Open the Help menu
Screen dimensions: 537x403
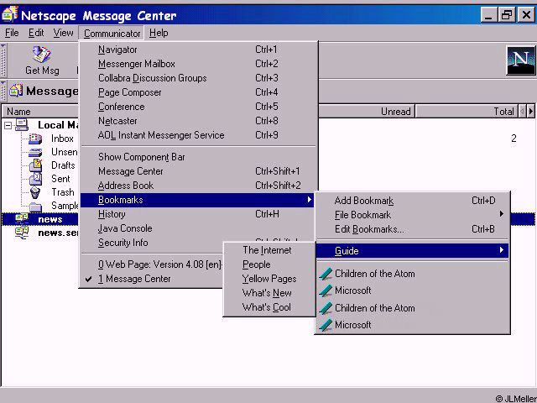tap(159, 33)
